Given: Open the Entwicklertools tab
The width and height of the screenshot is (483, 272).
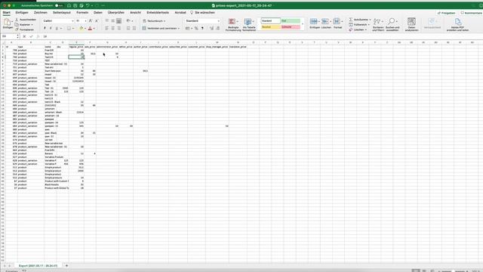Looking at the screenshot, I should click(158, 13).
